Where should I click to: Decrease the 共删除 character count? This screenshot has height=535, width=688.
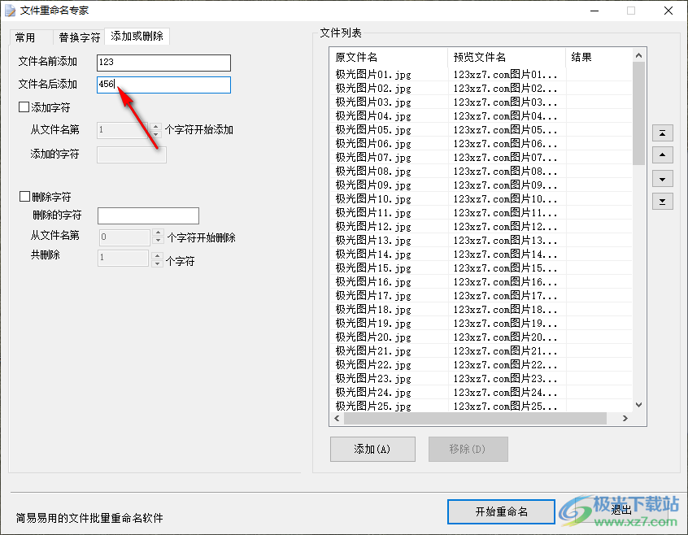click(157, 263)
